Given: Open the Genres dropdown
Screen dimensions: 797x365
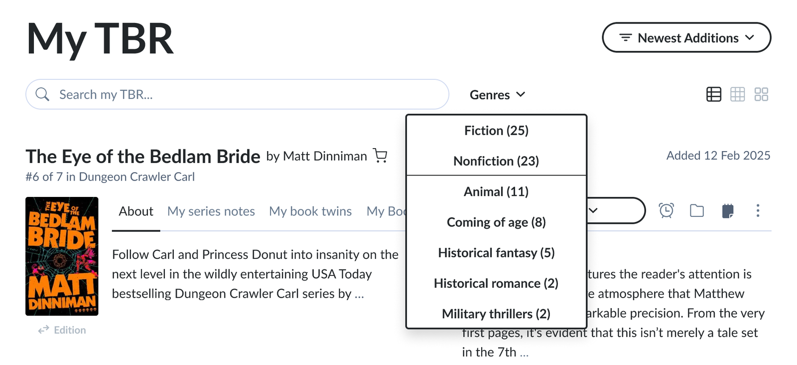Looking at the screenshot, I should point(498,94).
